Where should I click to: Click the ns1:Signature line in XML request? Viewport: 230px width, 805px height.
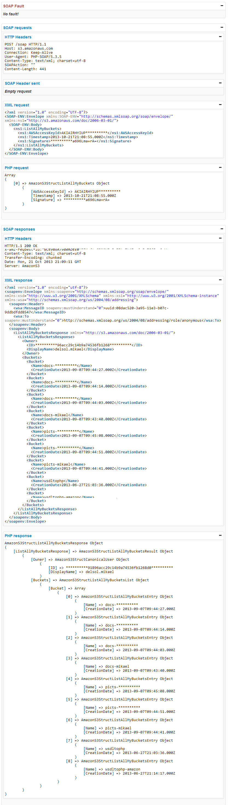(74, 141)
